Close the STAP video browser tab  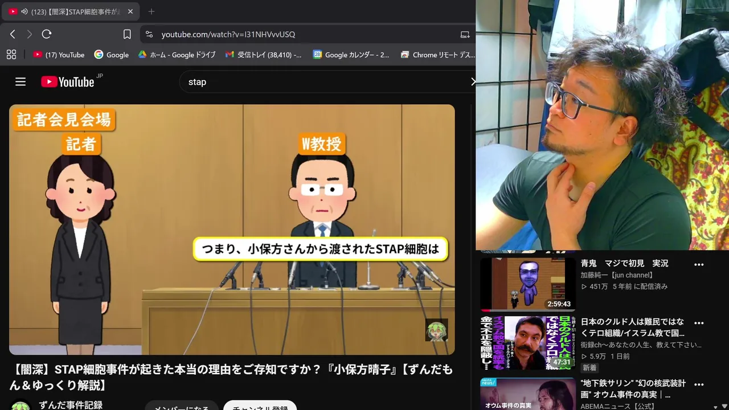click(x=130, y=11)
